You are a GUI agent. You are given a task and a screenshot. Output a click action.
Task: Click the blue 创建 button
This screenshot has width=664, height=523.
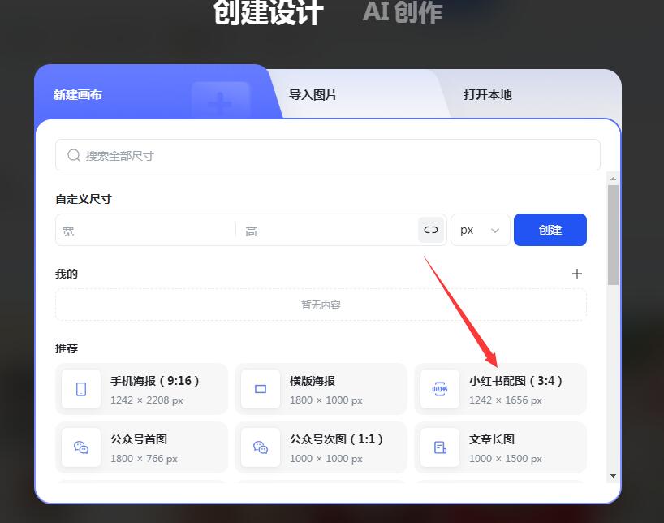pyautogui.click(x=550, y=230)
